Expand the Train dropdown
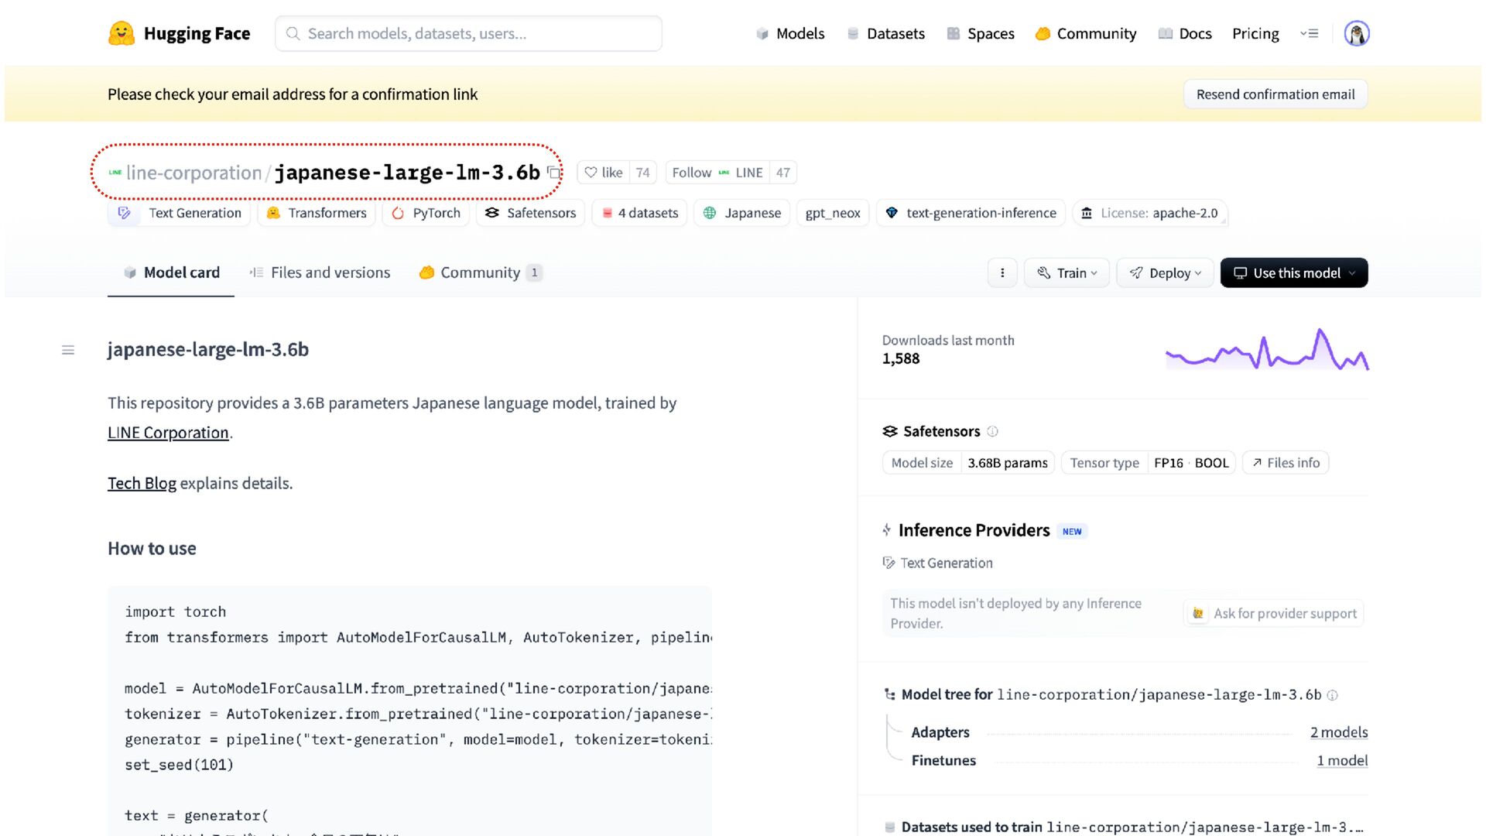The height and width of the screenshot is (836, 1486). [x=1067, y=272]
